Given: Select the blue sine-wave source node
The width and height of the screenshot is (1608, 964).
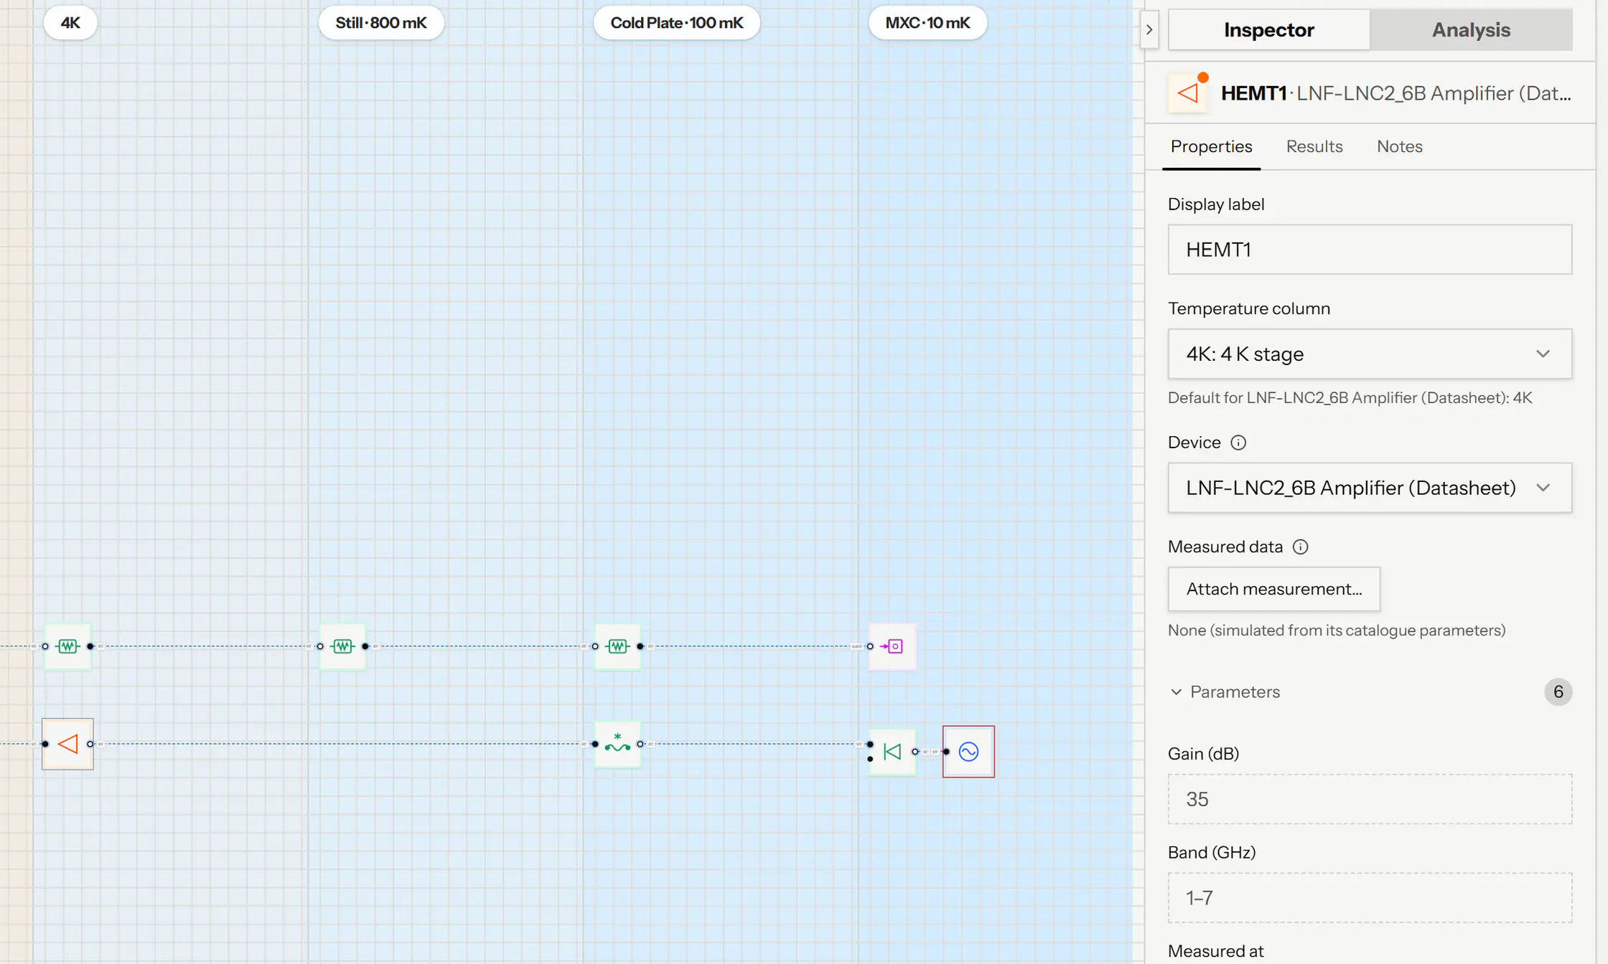Looking at the screenshot, I should click(968, 752).
